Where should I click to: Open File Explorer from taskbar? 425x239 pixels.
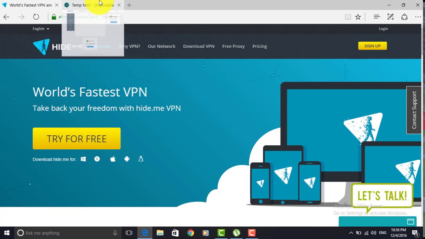[x=160, y=233]
